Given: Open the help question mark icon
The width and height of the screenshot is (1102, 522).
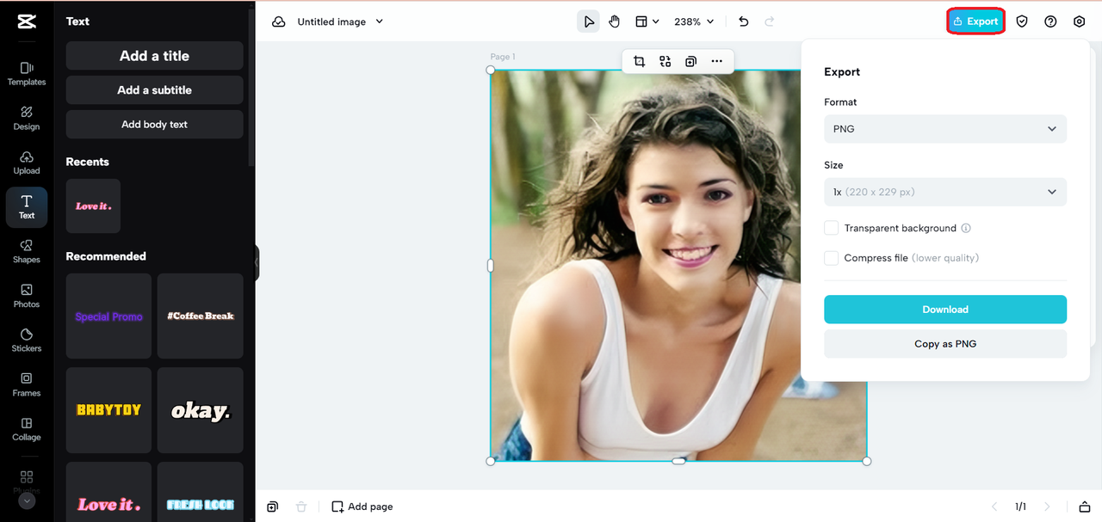Looking at the screenshot, I should 1050,21.
